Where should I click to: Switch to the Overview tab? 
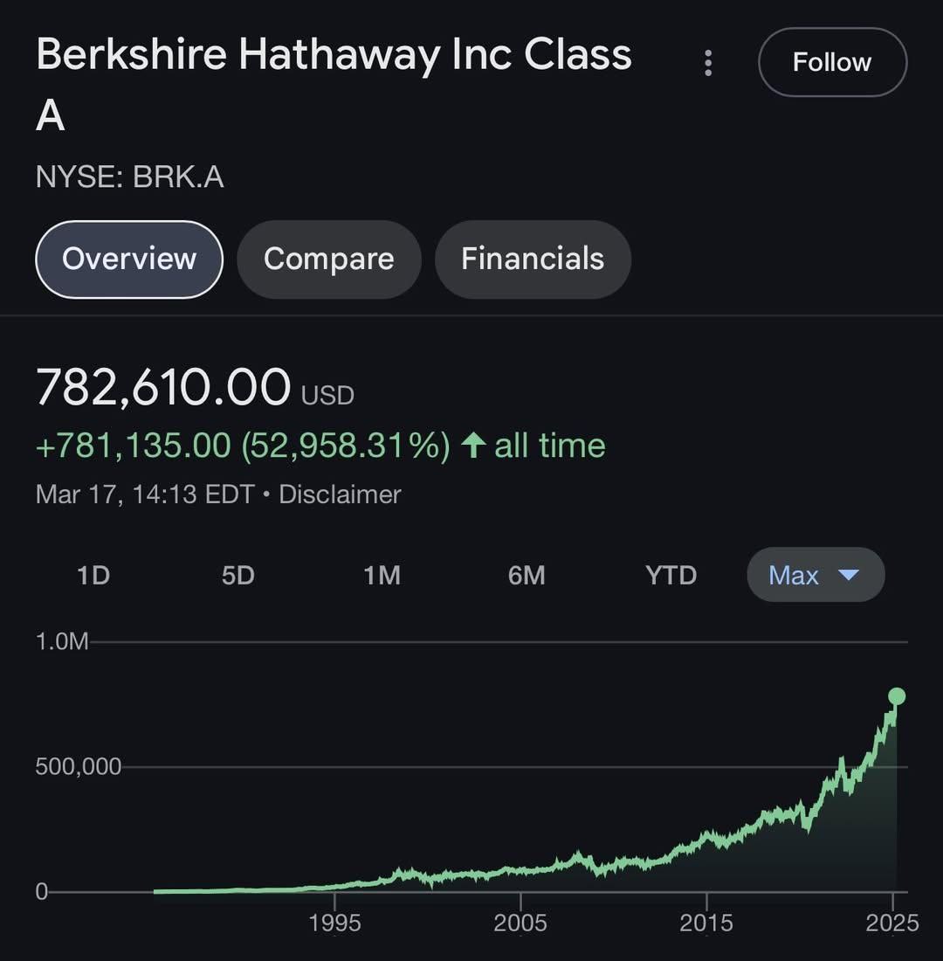tap(129, 259)
